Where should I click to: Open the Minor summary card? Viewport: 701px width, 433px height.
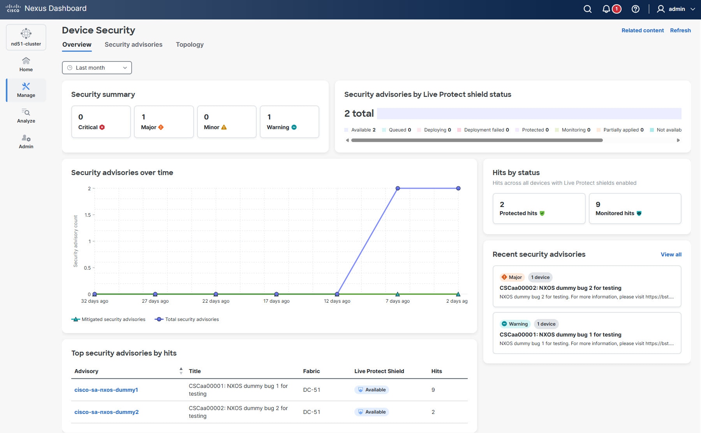[227, 122]
